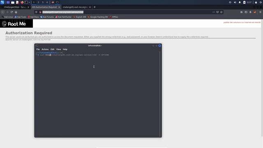Screen dimensions: 263x148
Task: Switch to workspace 4
Action: click(x=47, y=2)
